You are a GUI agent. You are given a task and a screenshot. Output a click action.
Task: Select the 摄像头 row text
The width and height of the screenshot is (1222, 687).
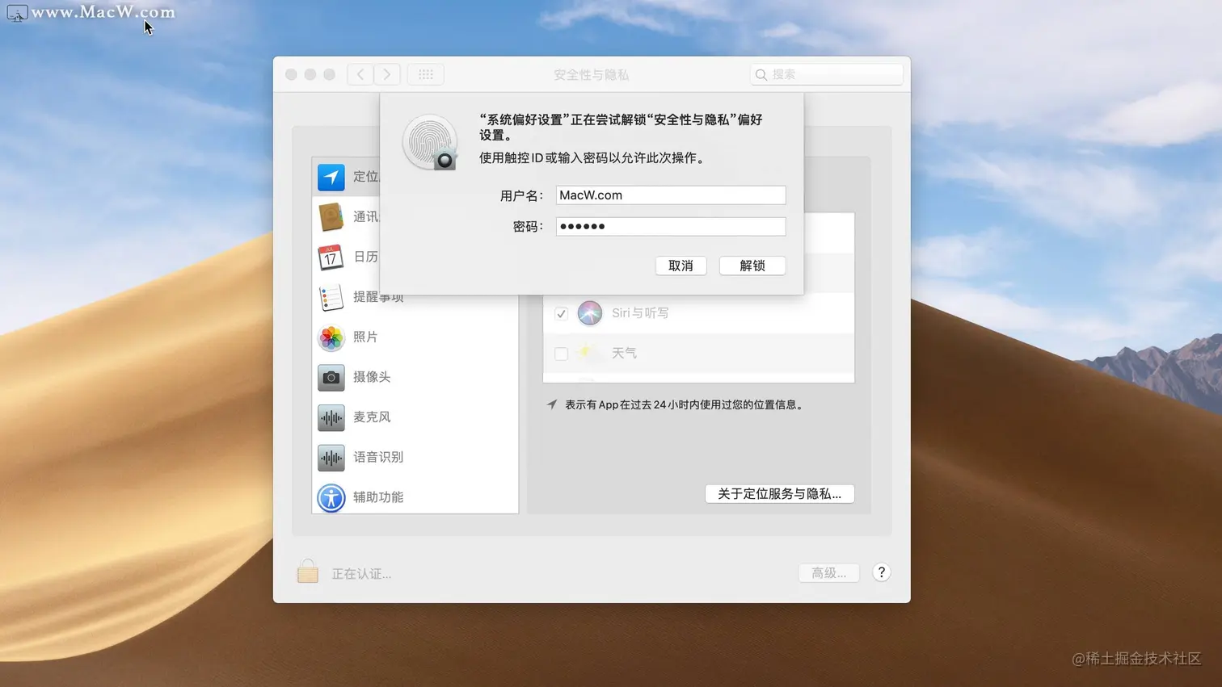[372, 377]
